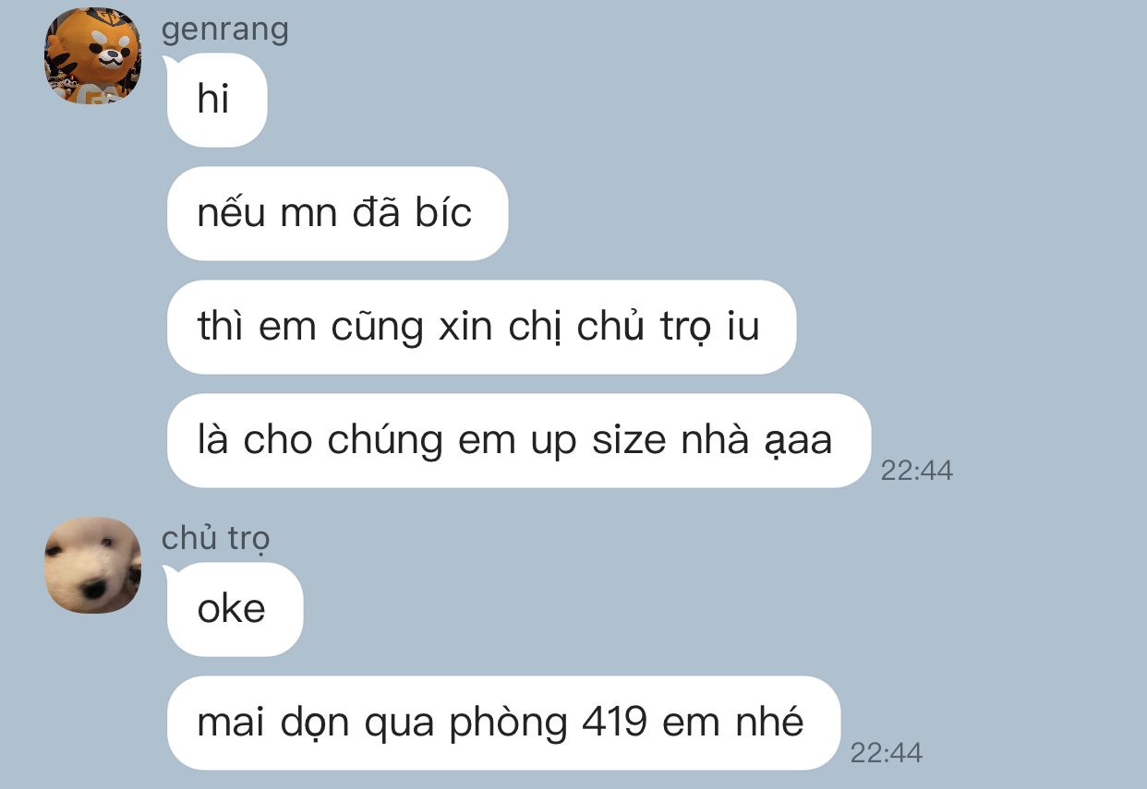Select the 'hi' message bubble

tap(217, 100)
